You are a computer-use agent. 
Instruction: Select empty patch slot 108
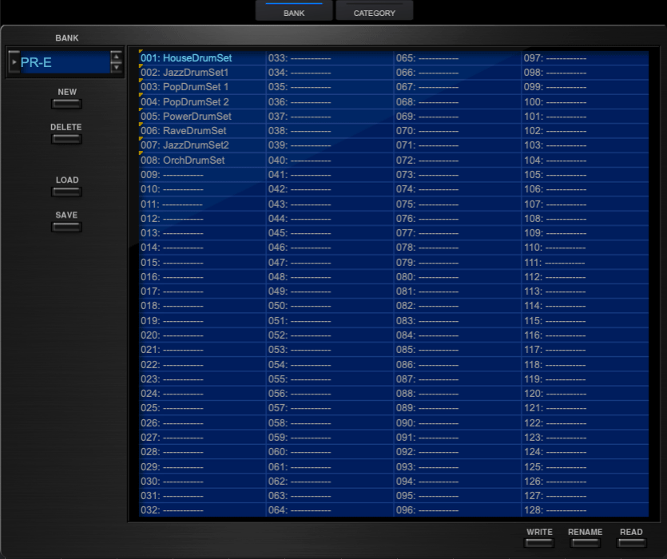[586, 219]
